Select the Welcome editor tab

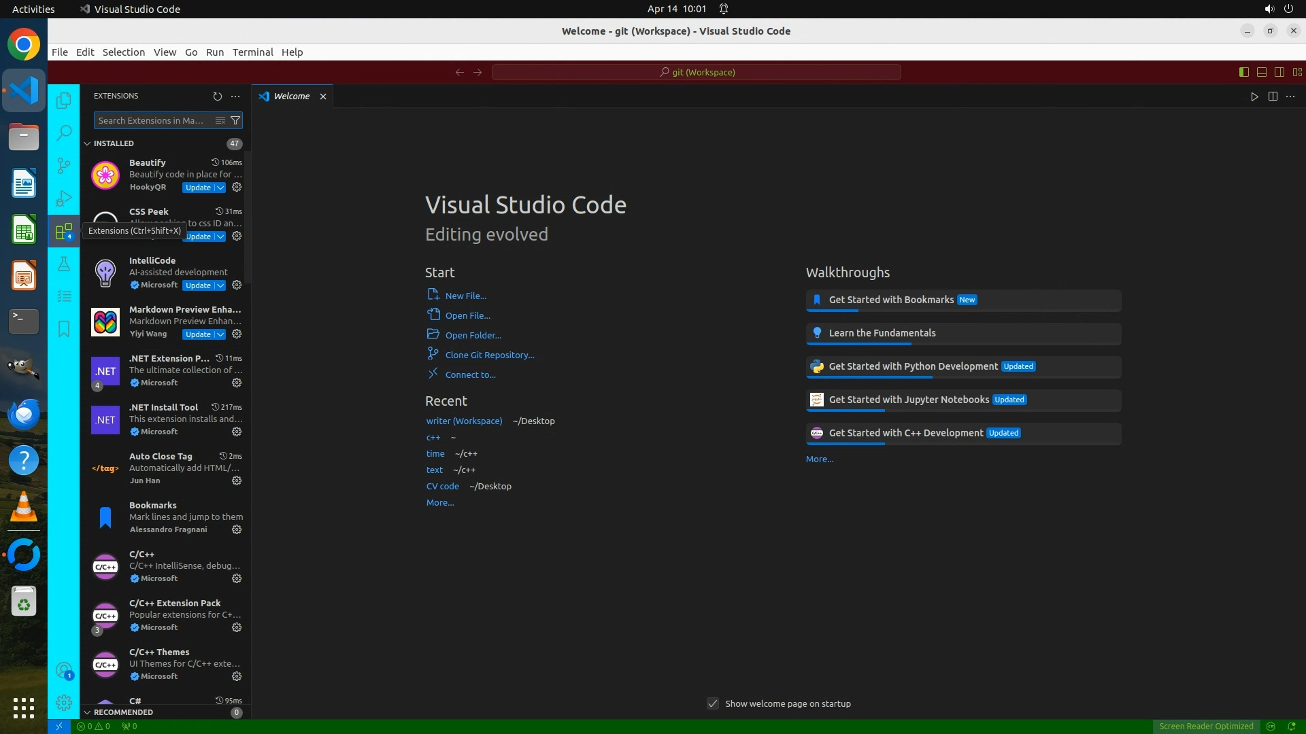291,97
